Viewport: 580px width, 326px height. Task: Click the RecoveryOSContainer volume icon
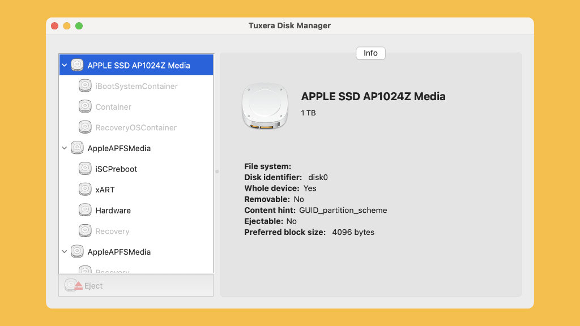(x=85, y=127)
